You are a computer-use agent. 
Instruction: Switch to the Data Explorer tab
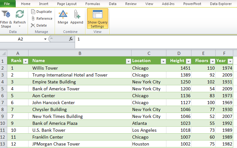(x=221, y=4)
